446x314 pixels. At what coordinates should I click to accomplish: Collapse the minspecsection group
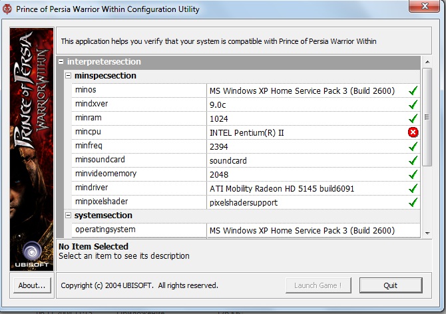(68, 76)
